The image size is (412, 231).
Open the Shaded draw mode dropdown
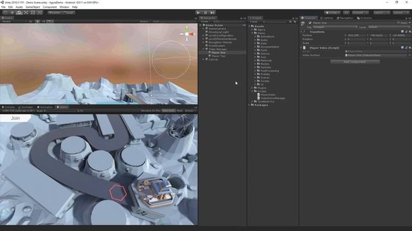(14, 21)
